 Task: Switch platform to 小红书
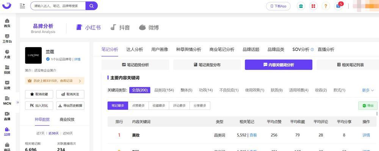pyautogui.click(x=88, y=28)
